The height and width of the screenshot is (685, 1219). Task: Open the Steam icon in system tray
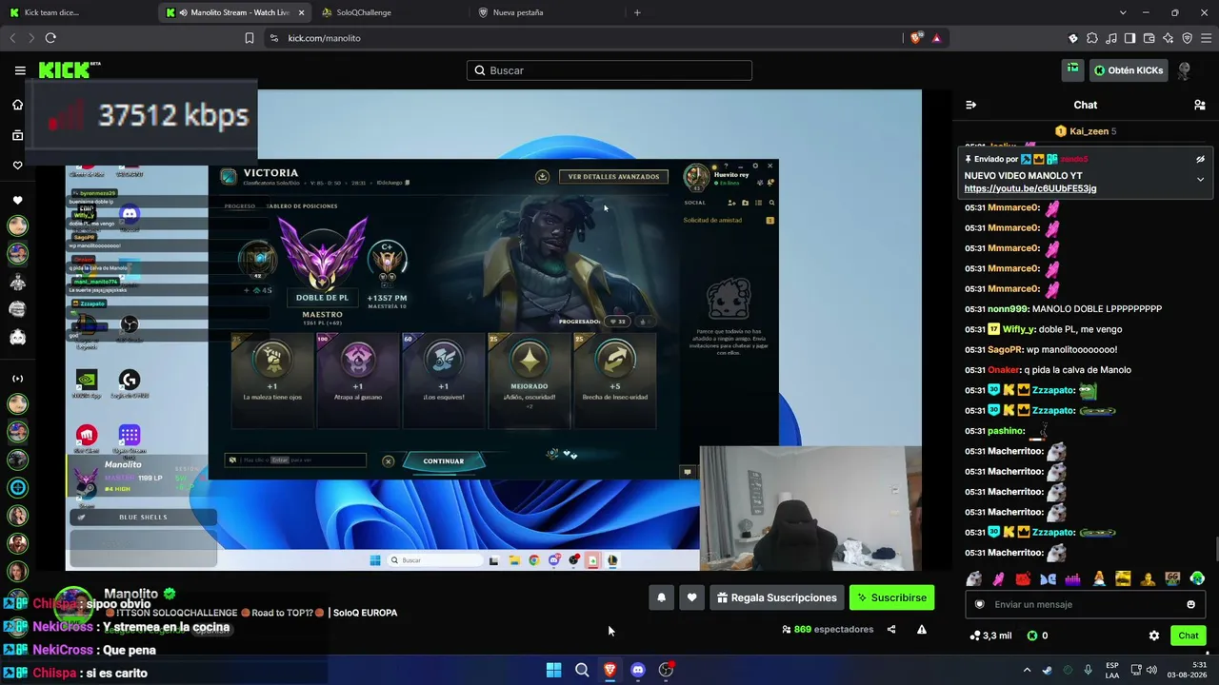1047,670
